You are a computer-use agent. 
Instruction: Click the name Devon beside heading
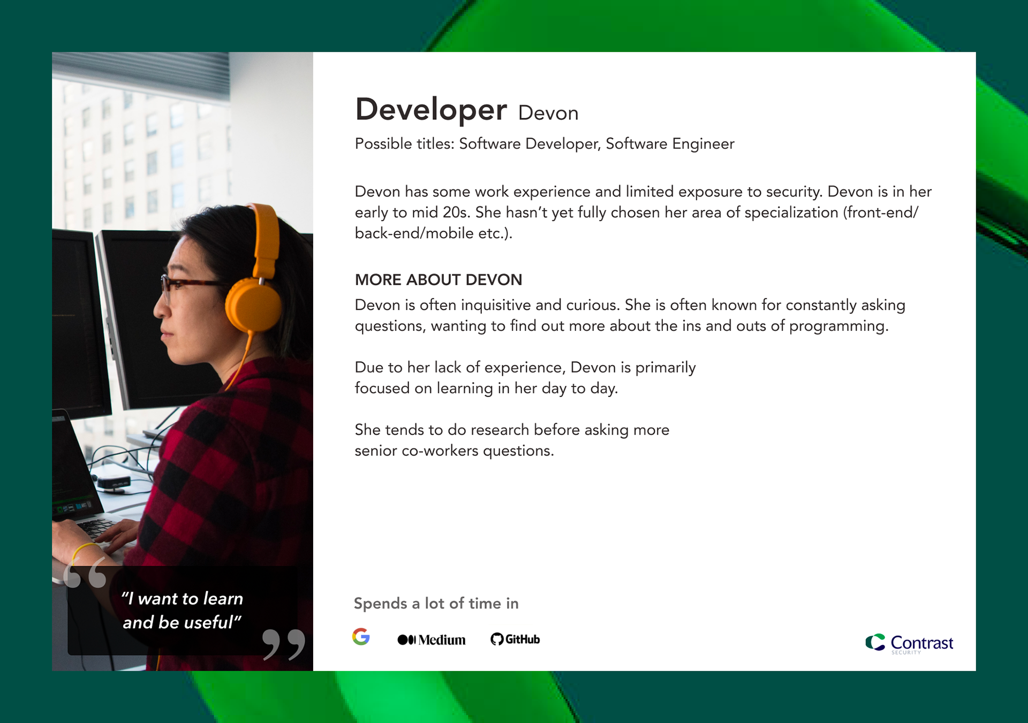[548, 113]
